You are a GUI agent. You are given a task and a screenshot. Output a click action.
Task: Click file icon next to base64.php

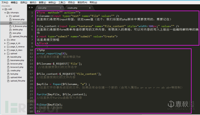point(8,57)
